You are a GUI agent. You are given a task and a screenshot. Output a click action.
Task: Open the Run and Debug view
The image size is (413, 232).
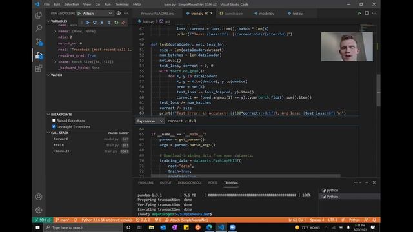[x=39, y=55]
